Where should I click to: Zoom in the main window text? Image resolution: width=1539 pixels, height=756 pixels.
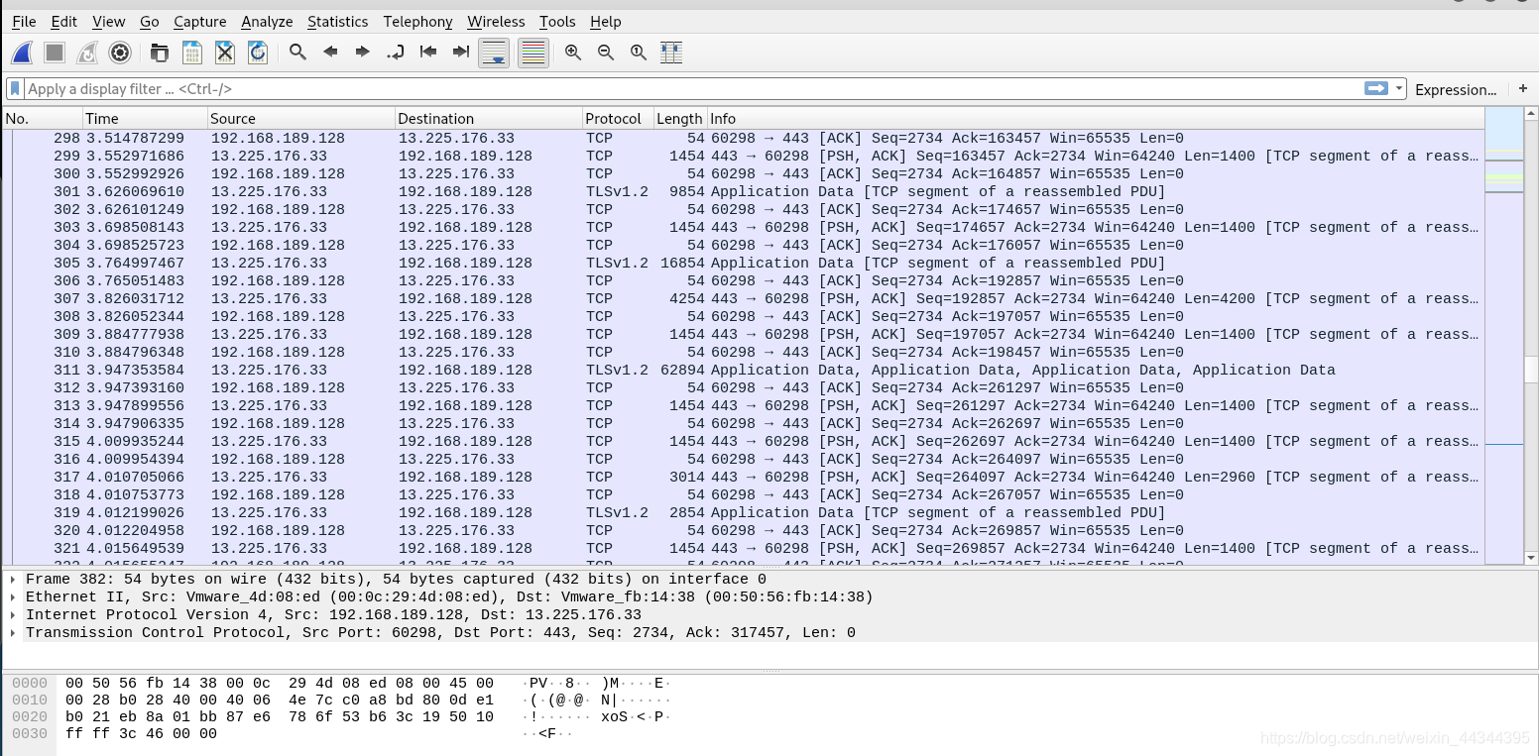(x=573, y=53)
